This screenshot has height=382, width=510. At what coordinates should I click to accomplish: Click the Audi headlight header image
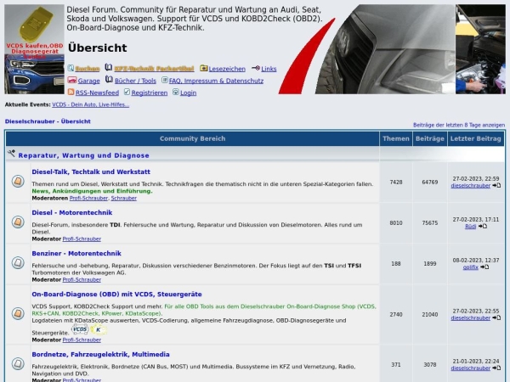(x=384, y=49)
